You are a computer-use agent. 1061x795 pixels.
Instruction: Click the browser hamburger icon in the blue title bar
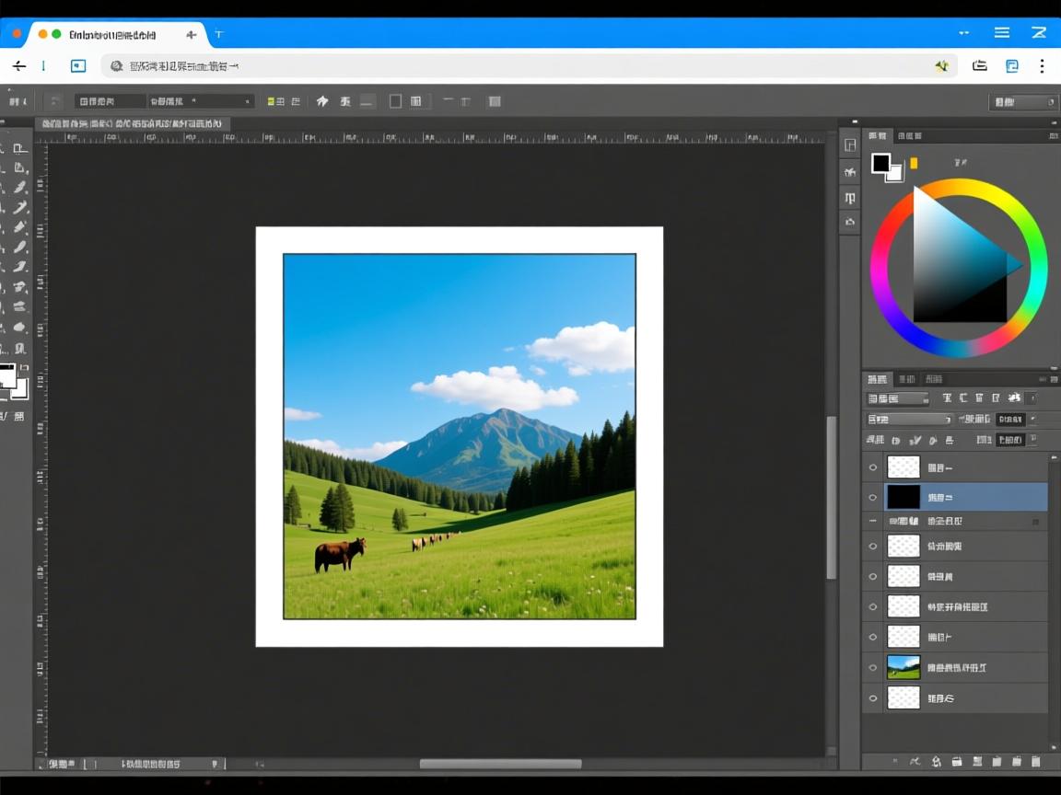pos(1002,33)
